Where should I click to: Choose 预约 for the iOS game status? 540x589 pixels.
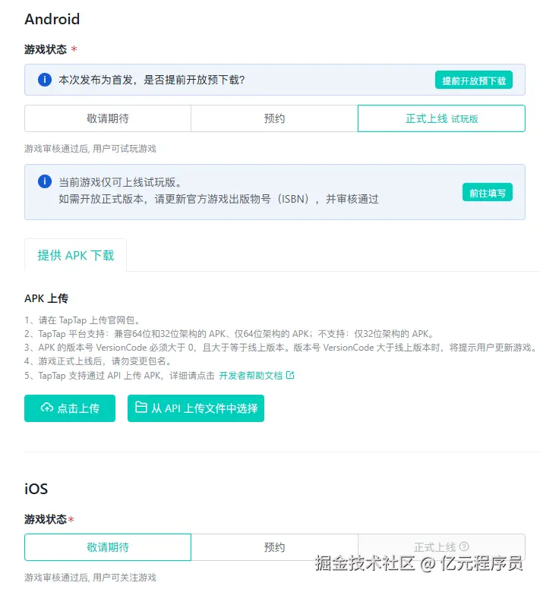tap(274, 546)
